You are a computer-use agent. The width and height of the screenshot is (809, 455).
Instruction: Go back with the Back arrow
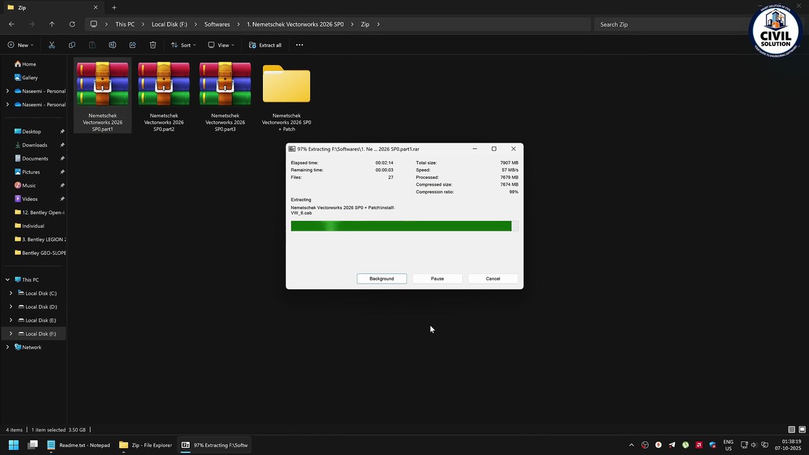(11, 24)
